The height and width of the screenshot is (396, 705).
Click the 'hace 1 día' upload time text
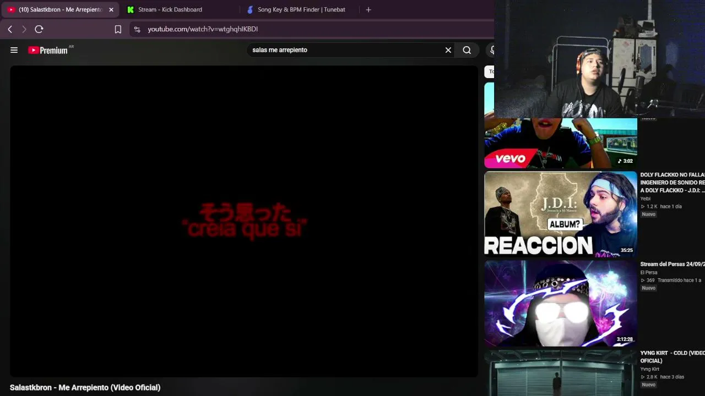click(671, 207)
